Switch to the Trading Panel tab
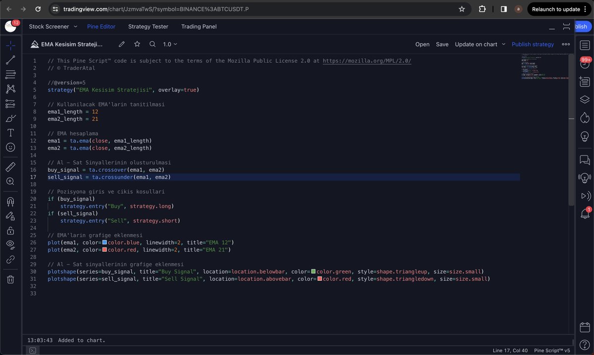The height and width of the screenshot is (355, 594). tap(199, 26)
